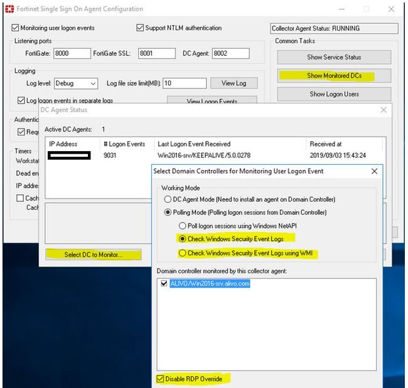Screen dimensions: 408x388
Task: Click Show Logon Users button
Action: [334, 94]
